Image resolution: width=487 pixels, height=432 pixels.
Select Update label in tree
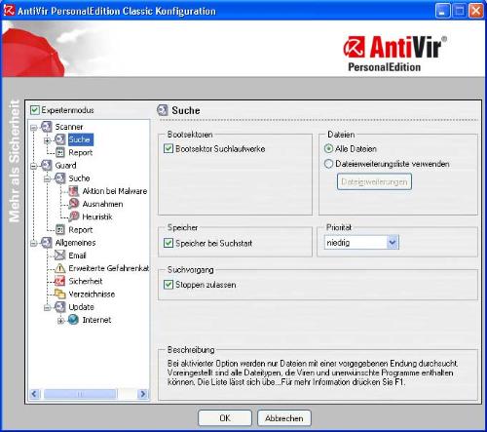pos(81,307)
